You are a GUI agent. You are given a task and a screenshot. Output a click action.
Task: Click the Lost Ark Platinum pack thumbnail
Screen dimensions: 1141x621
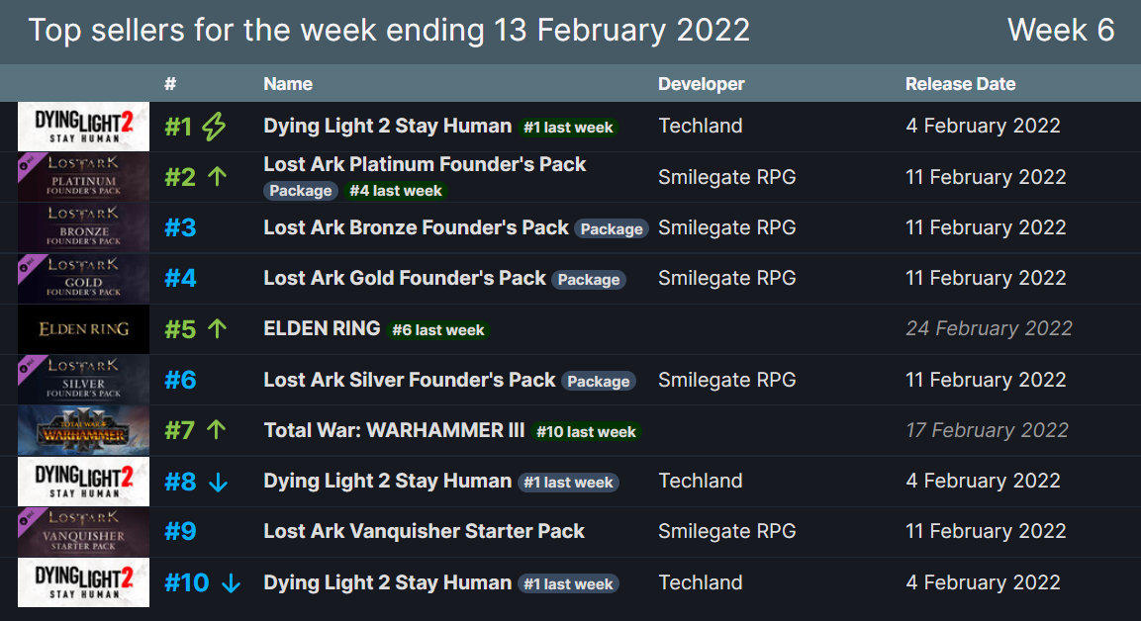coord(83,177)
